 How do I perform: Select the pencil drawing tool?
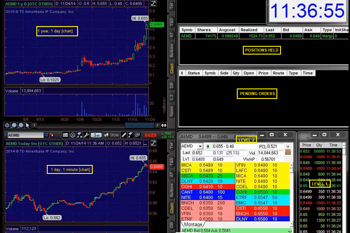(124, 135)
